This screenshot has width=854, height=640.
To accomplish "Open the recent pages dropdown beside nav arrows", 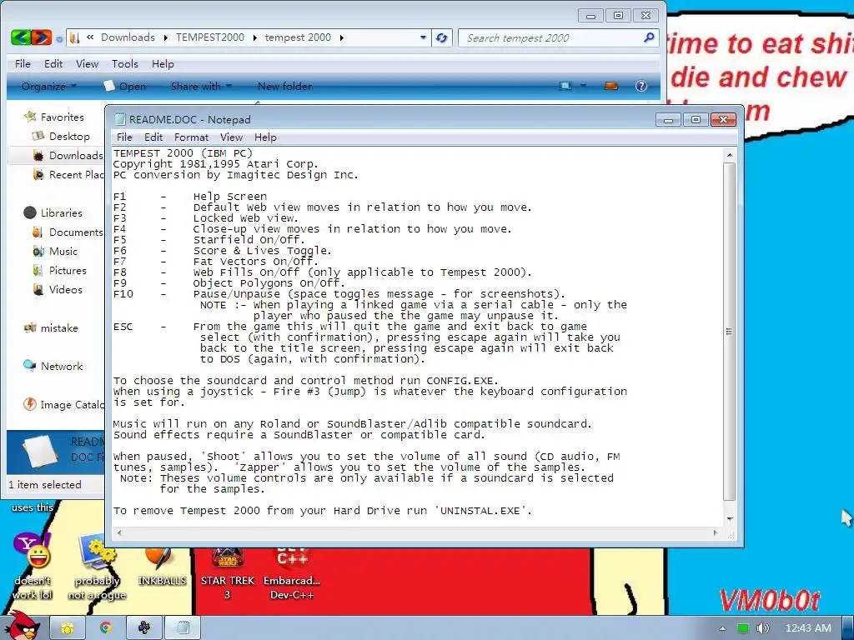I will [59, 38].
